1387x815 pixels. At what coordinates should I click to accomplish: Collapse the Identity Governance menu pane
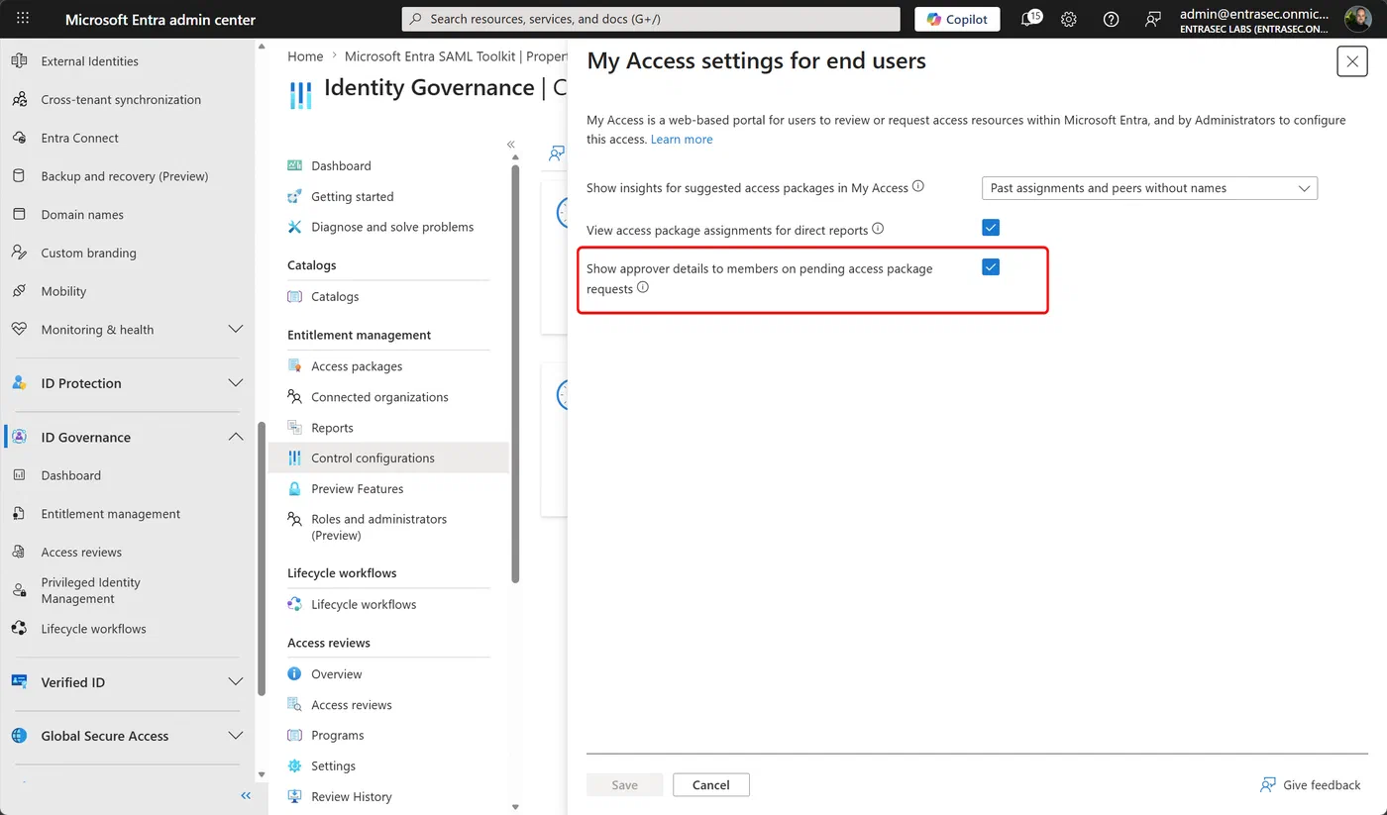tap(511, 145)
